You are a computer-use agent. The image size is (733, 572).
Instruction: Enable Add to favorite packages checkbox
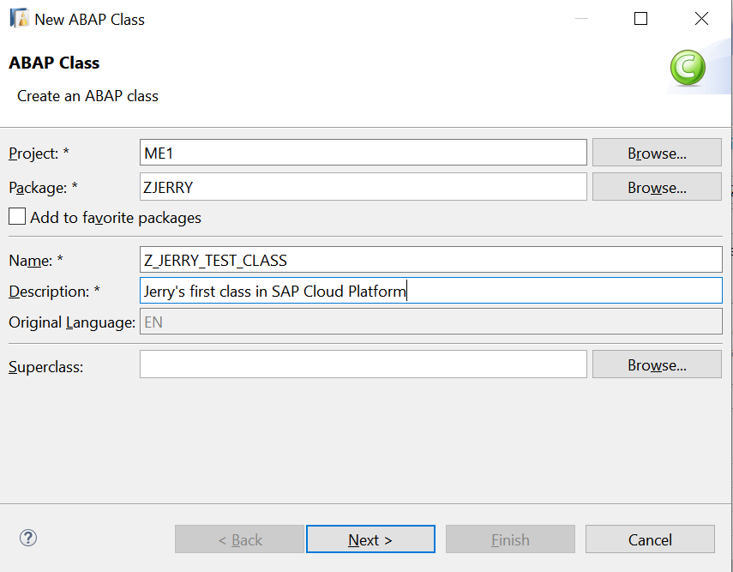(x=17, y=217)
